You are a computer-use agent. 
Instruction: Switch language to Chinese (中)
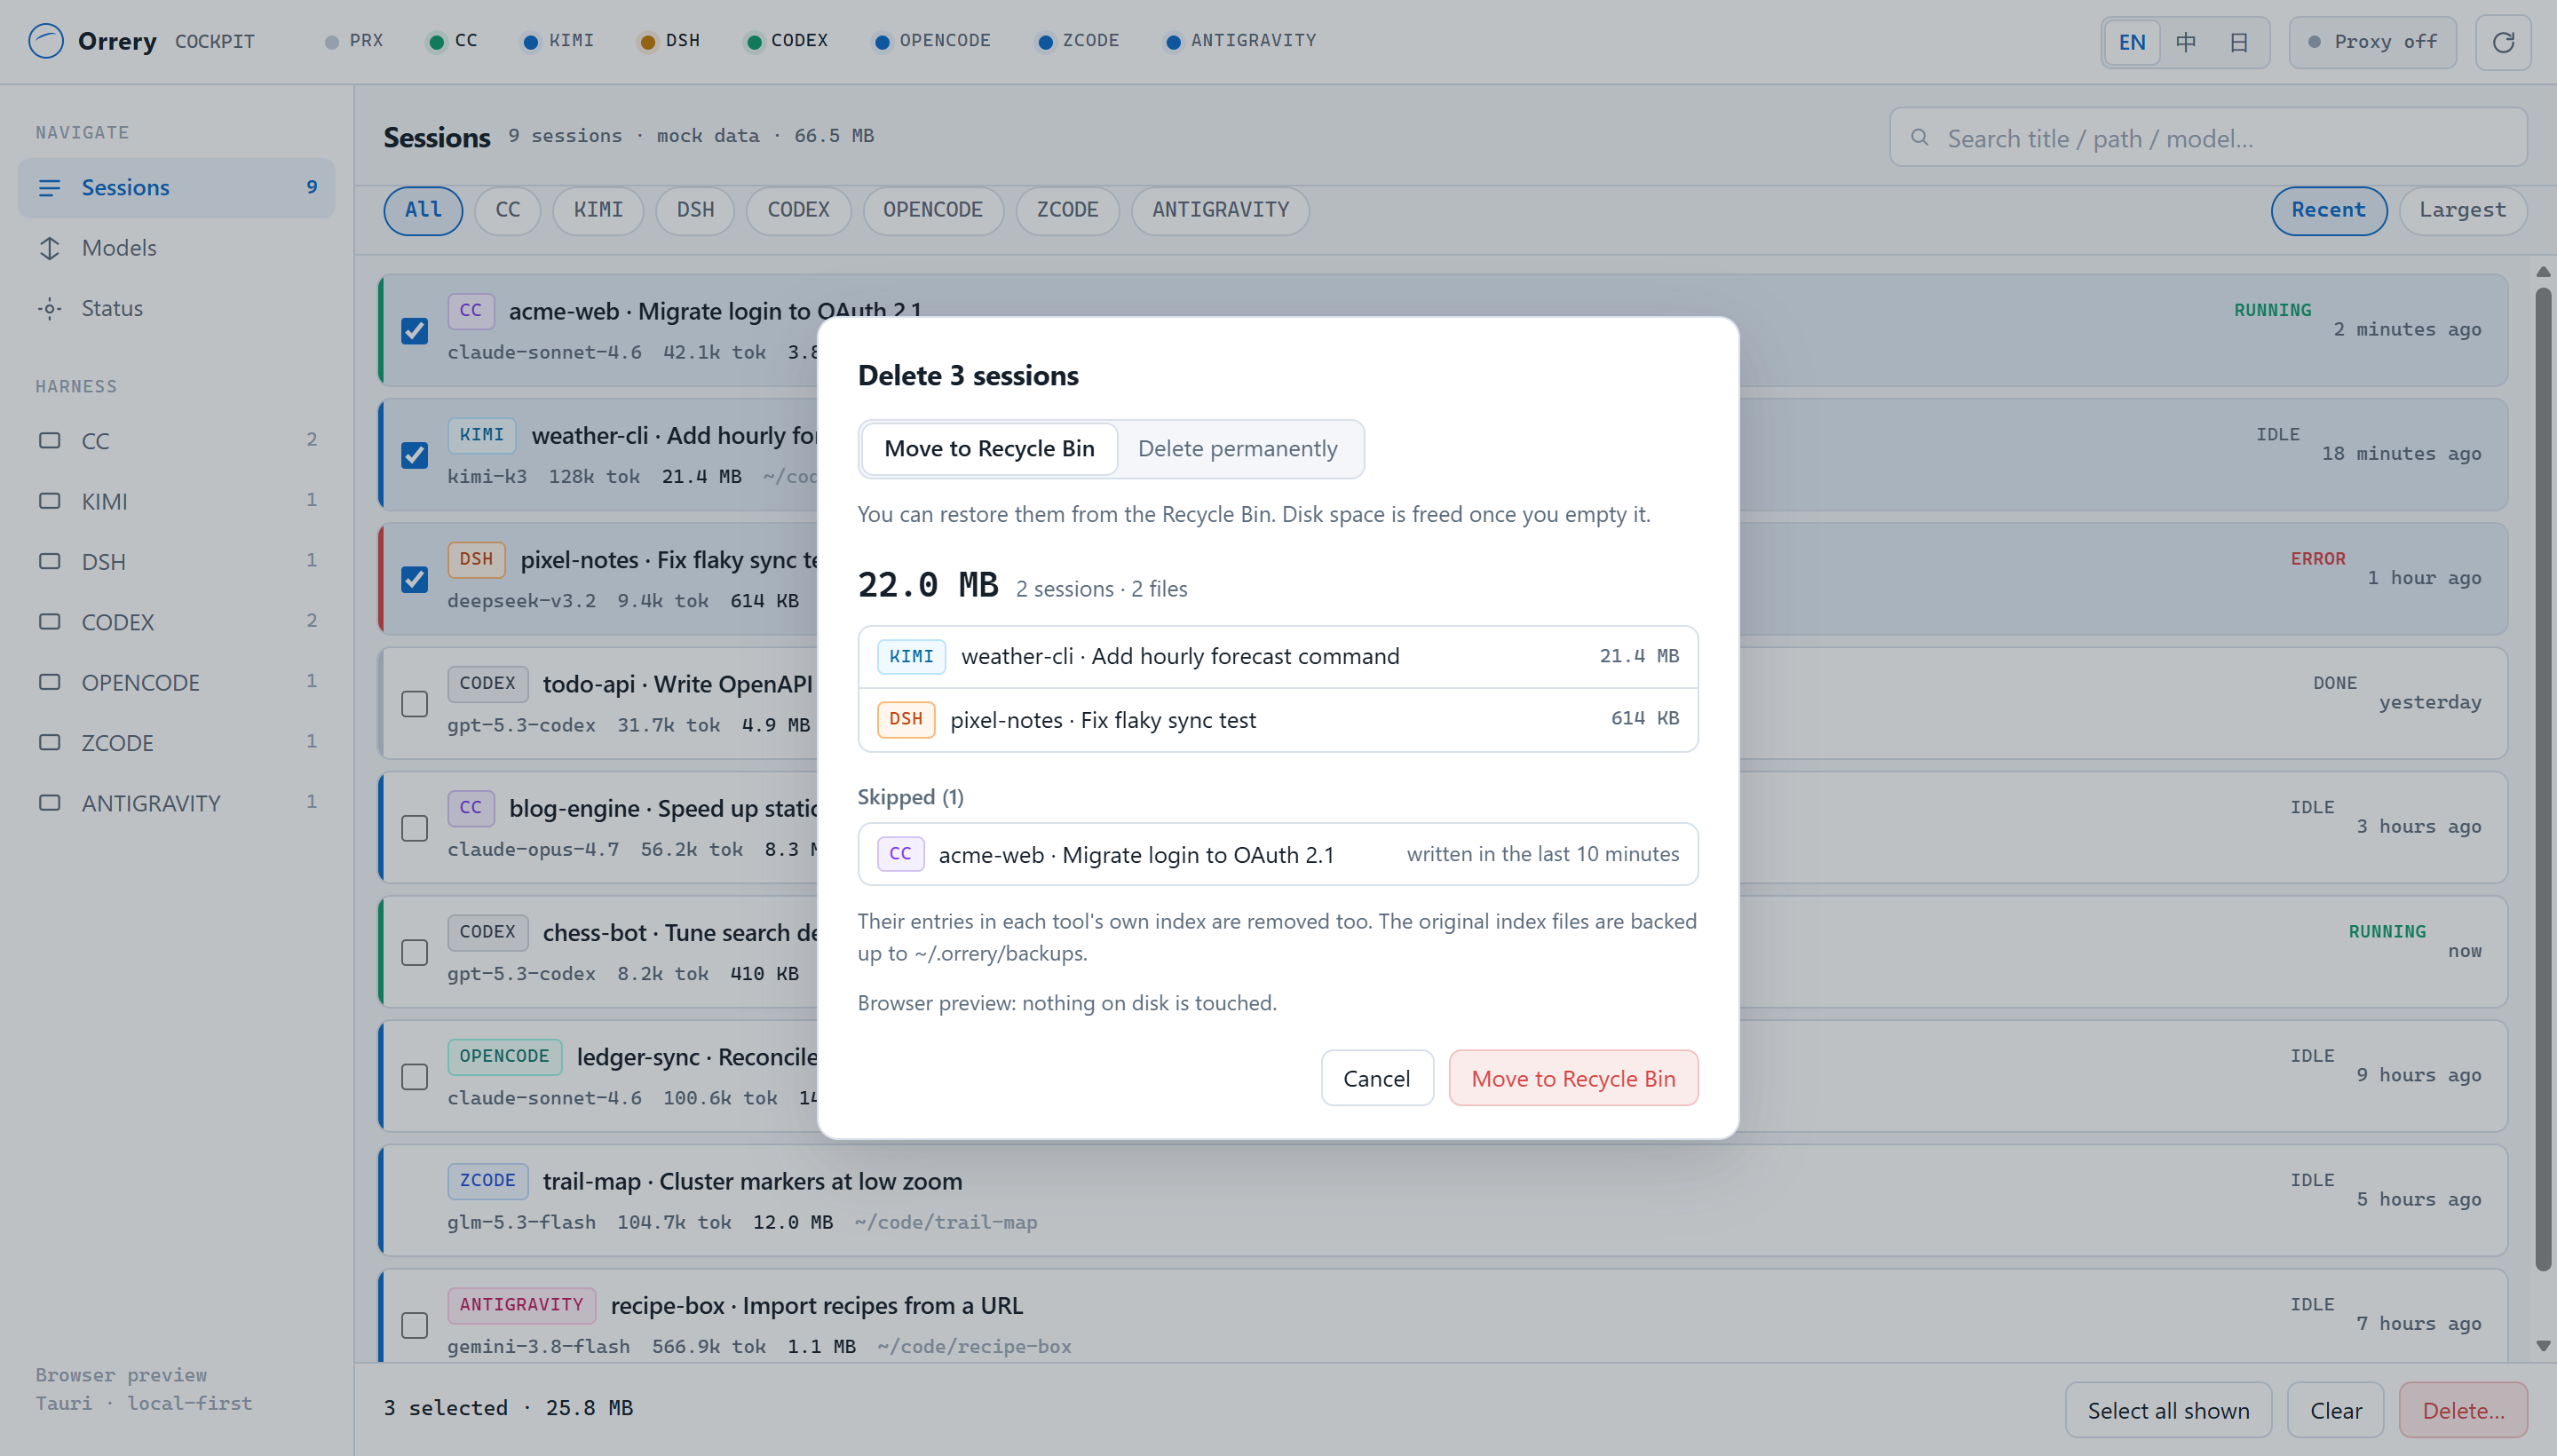click(2186, 42)
